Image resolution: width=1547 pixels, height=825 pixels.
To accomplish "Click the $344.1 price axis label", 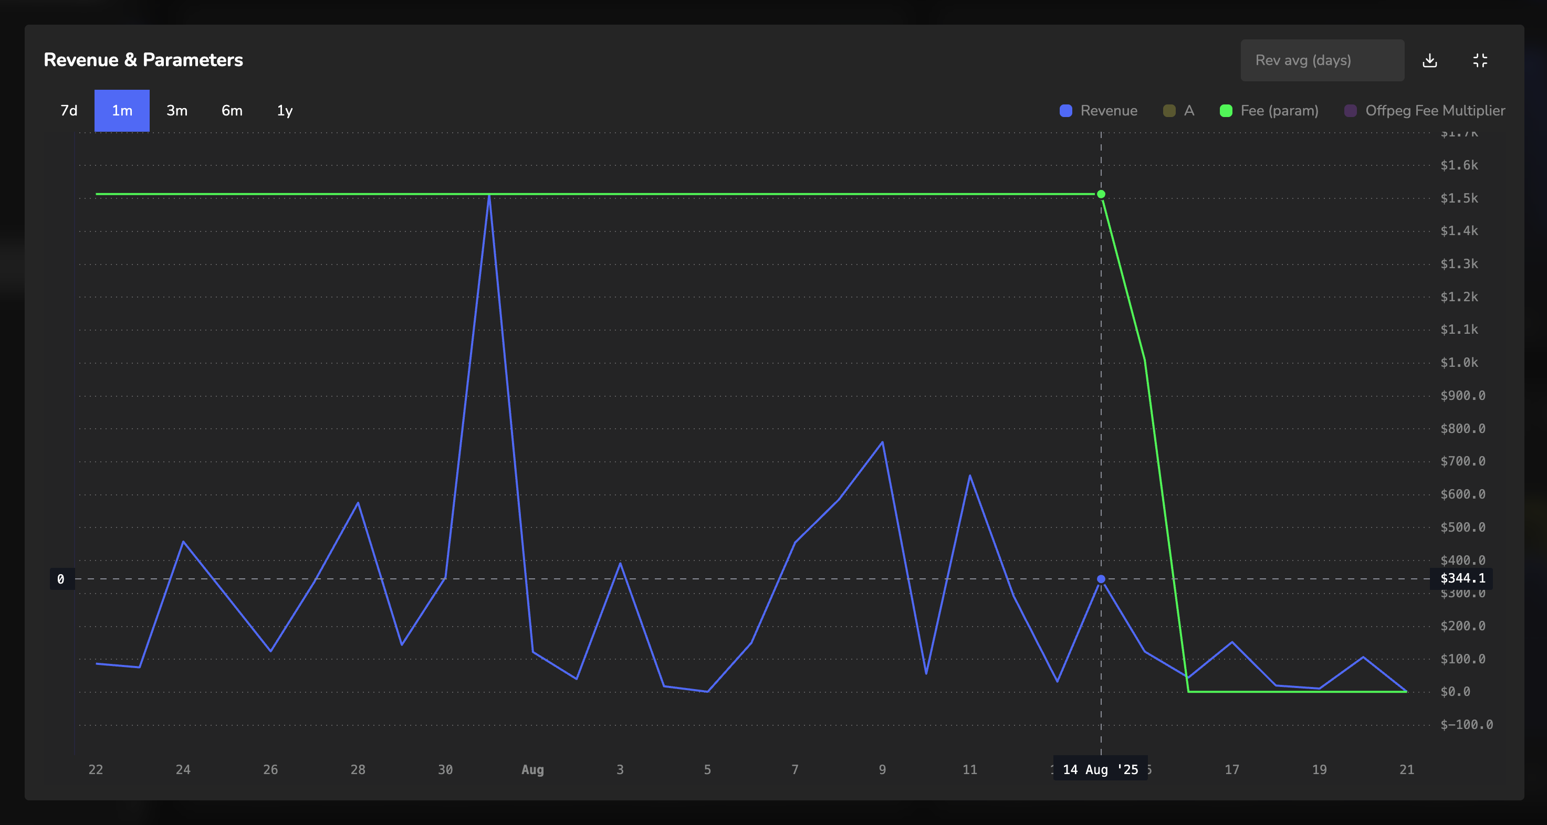I will click(1462, 578).
